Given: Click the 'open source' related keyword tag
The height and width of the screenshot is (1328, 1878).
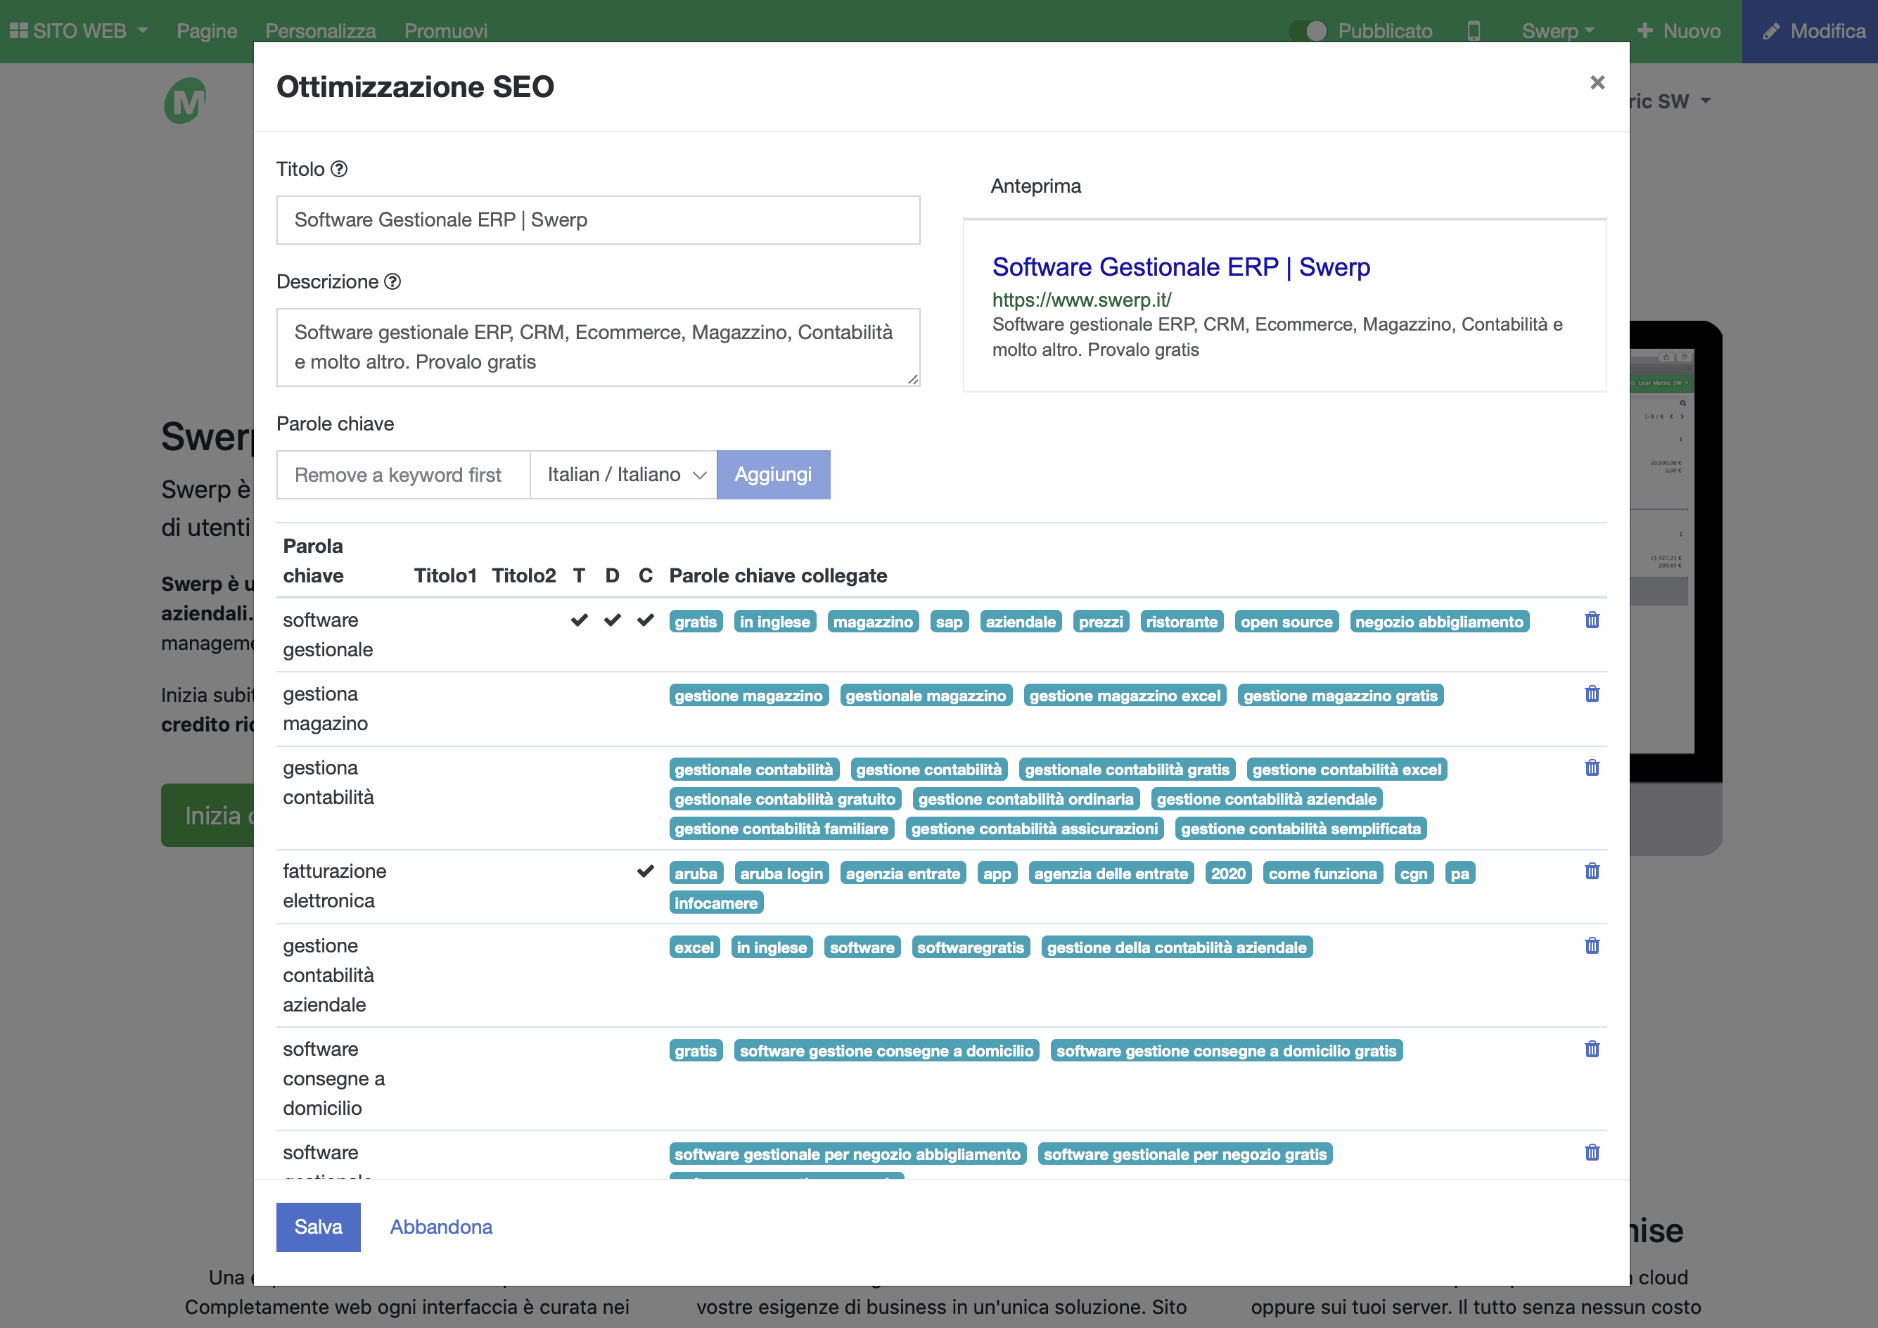Looking at the screenshot, I should point(1286,622).
